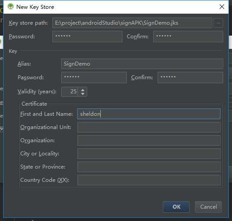Click the Alias field containing SignDemo
232x221 pixels.
[142, 64]
